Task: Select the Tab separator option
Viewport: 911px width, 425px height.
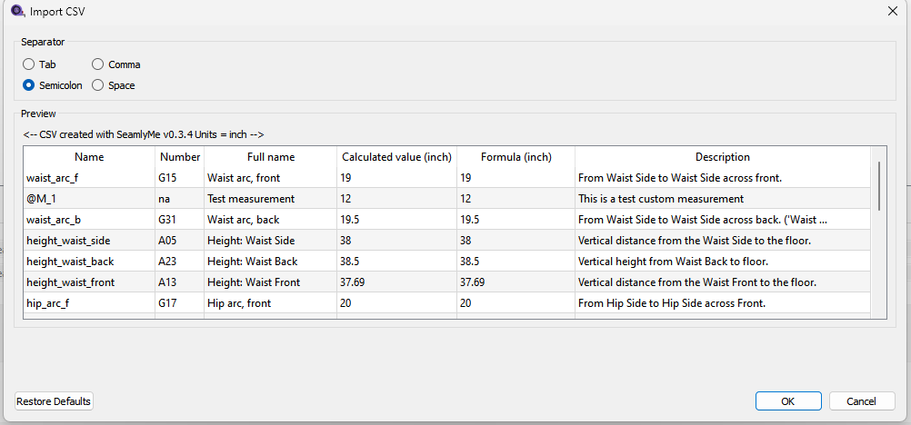Action: pyautogui.click(x=30, y=64)
